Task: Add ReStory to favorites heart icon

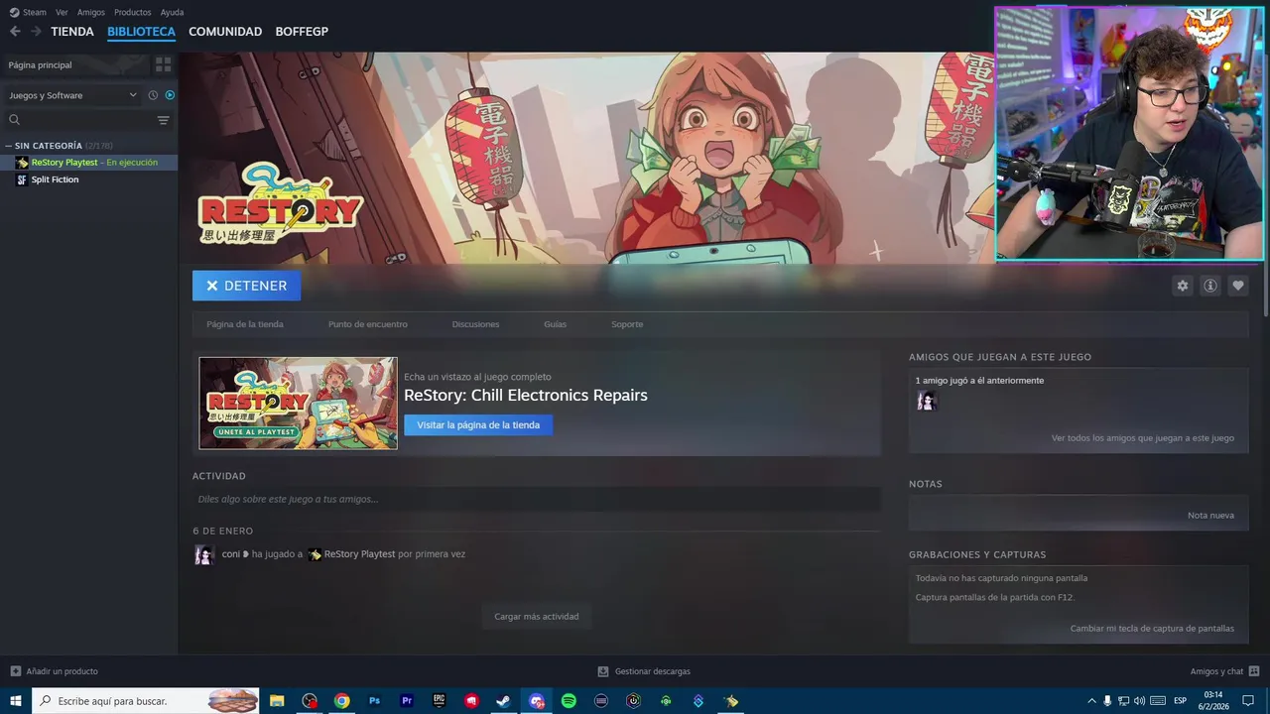Action: point(1237,286)
